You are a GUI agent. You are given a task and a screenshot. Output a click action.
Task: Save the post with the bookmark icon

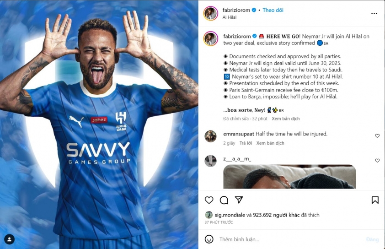[374, 200]
